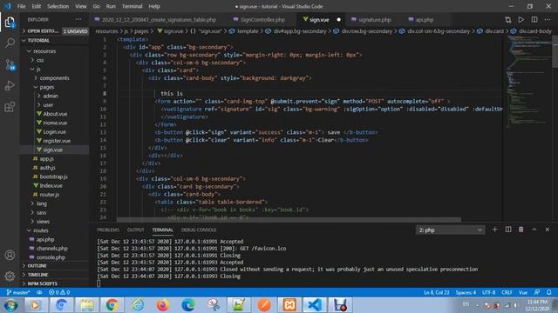Open Visual Studio Code from the taskbar
This screenshot has width=558, height=313.
click(315, 305)
